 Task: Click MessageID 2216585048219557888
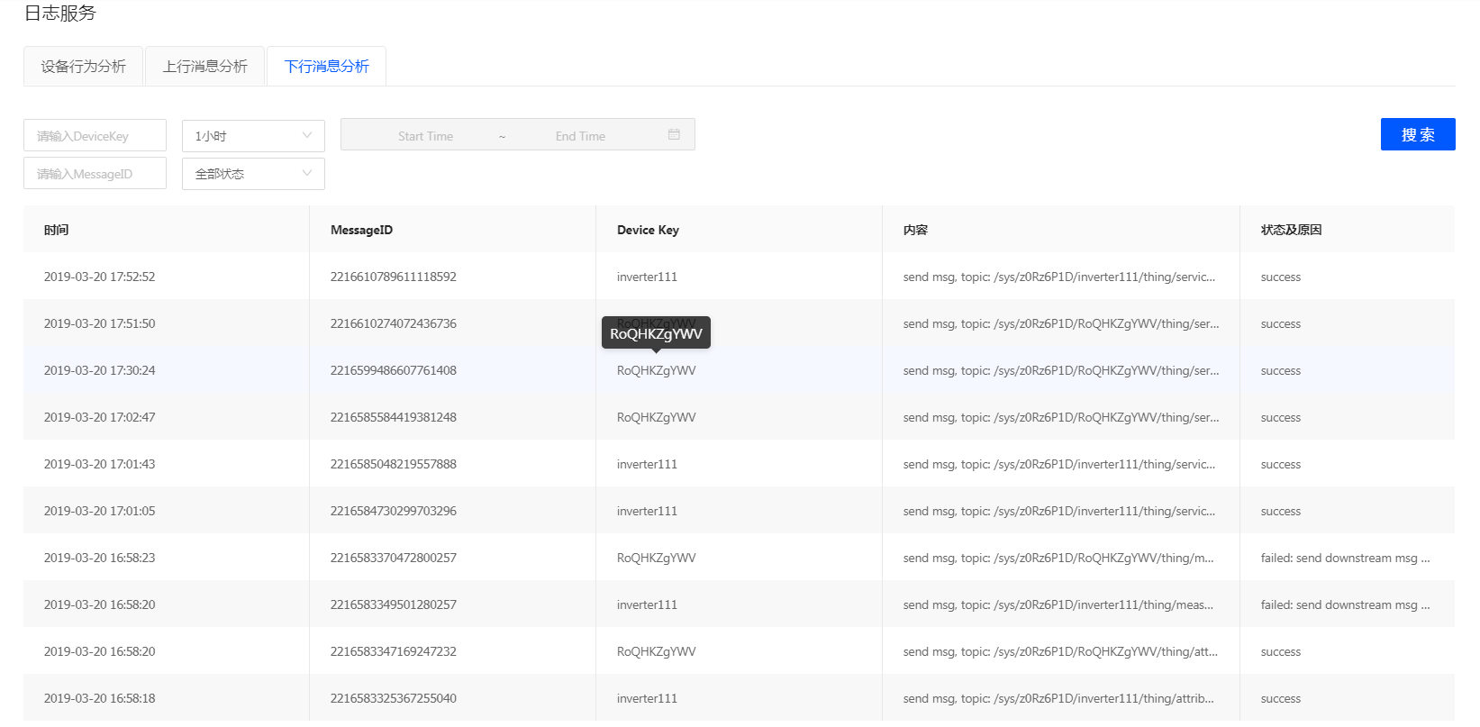[x=393, y=464]
